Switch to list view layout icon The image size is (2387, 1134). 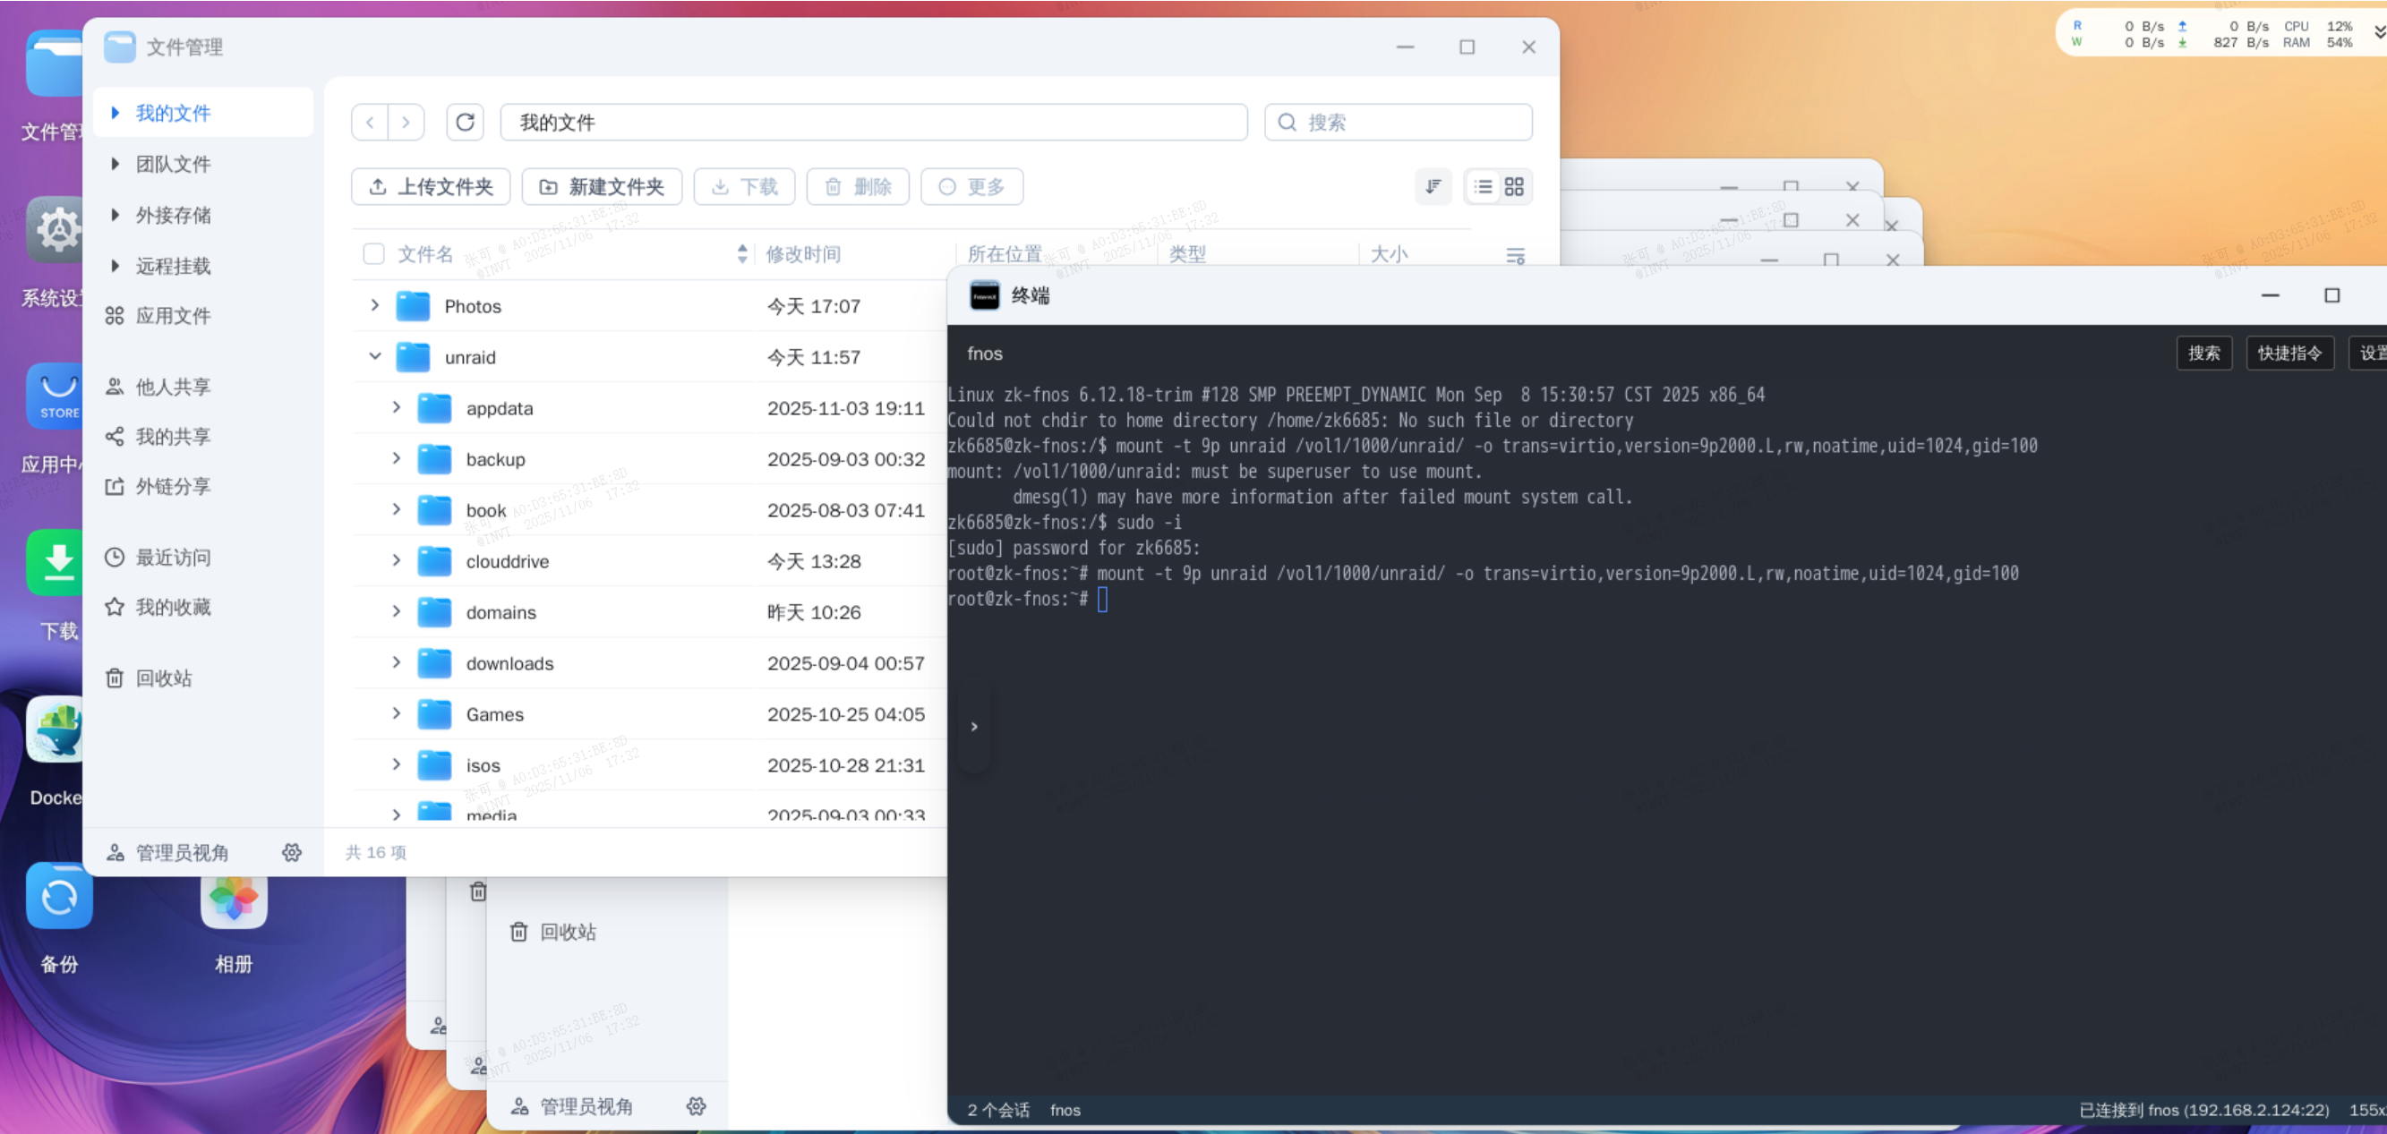[x=1483, y=187]
